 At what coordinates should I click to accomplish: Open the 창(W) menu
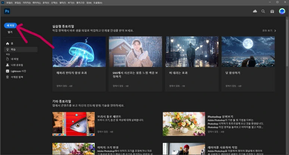(89, 3)
